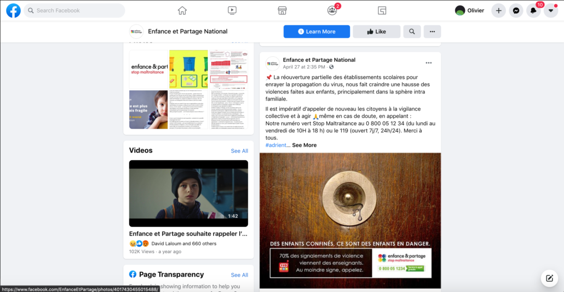The width and height of the screenshot is (564, 292).
Task: Open the recycling bins photo thumbnail
Action: (x=188, y=69)
